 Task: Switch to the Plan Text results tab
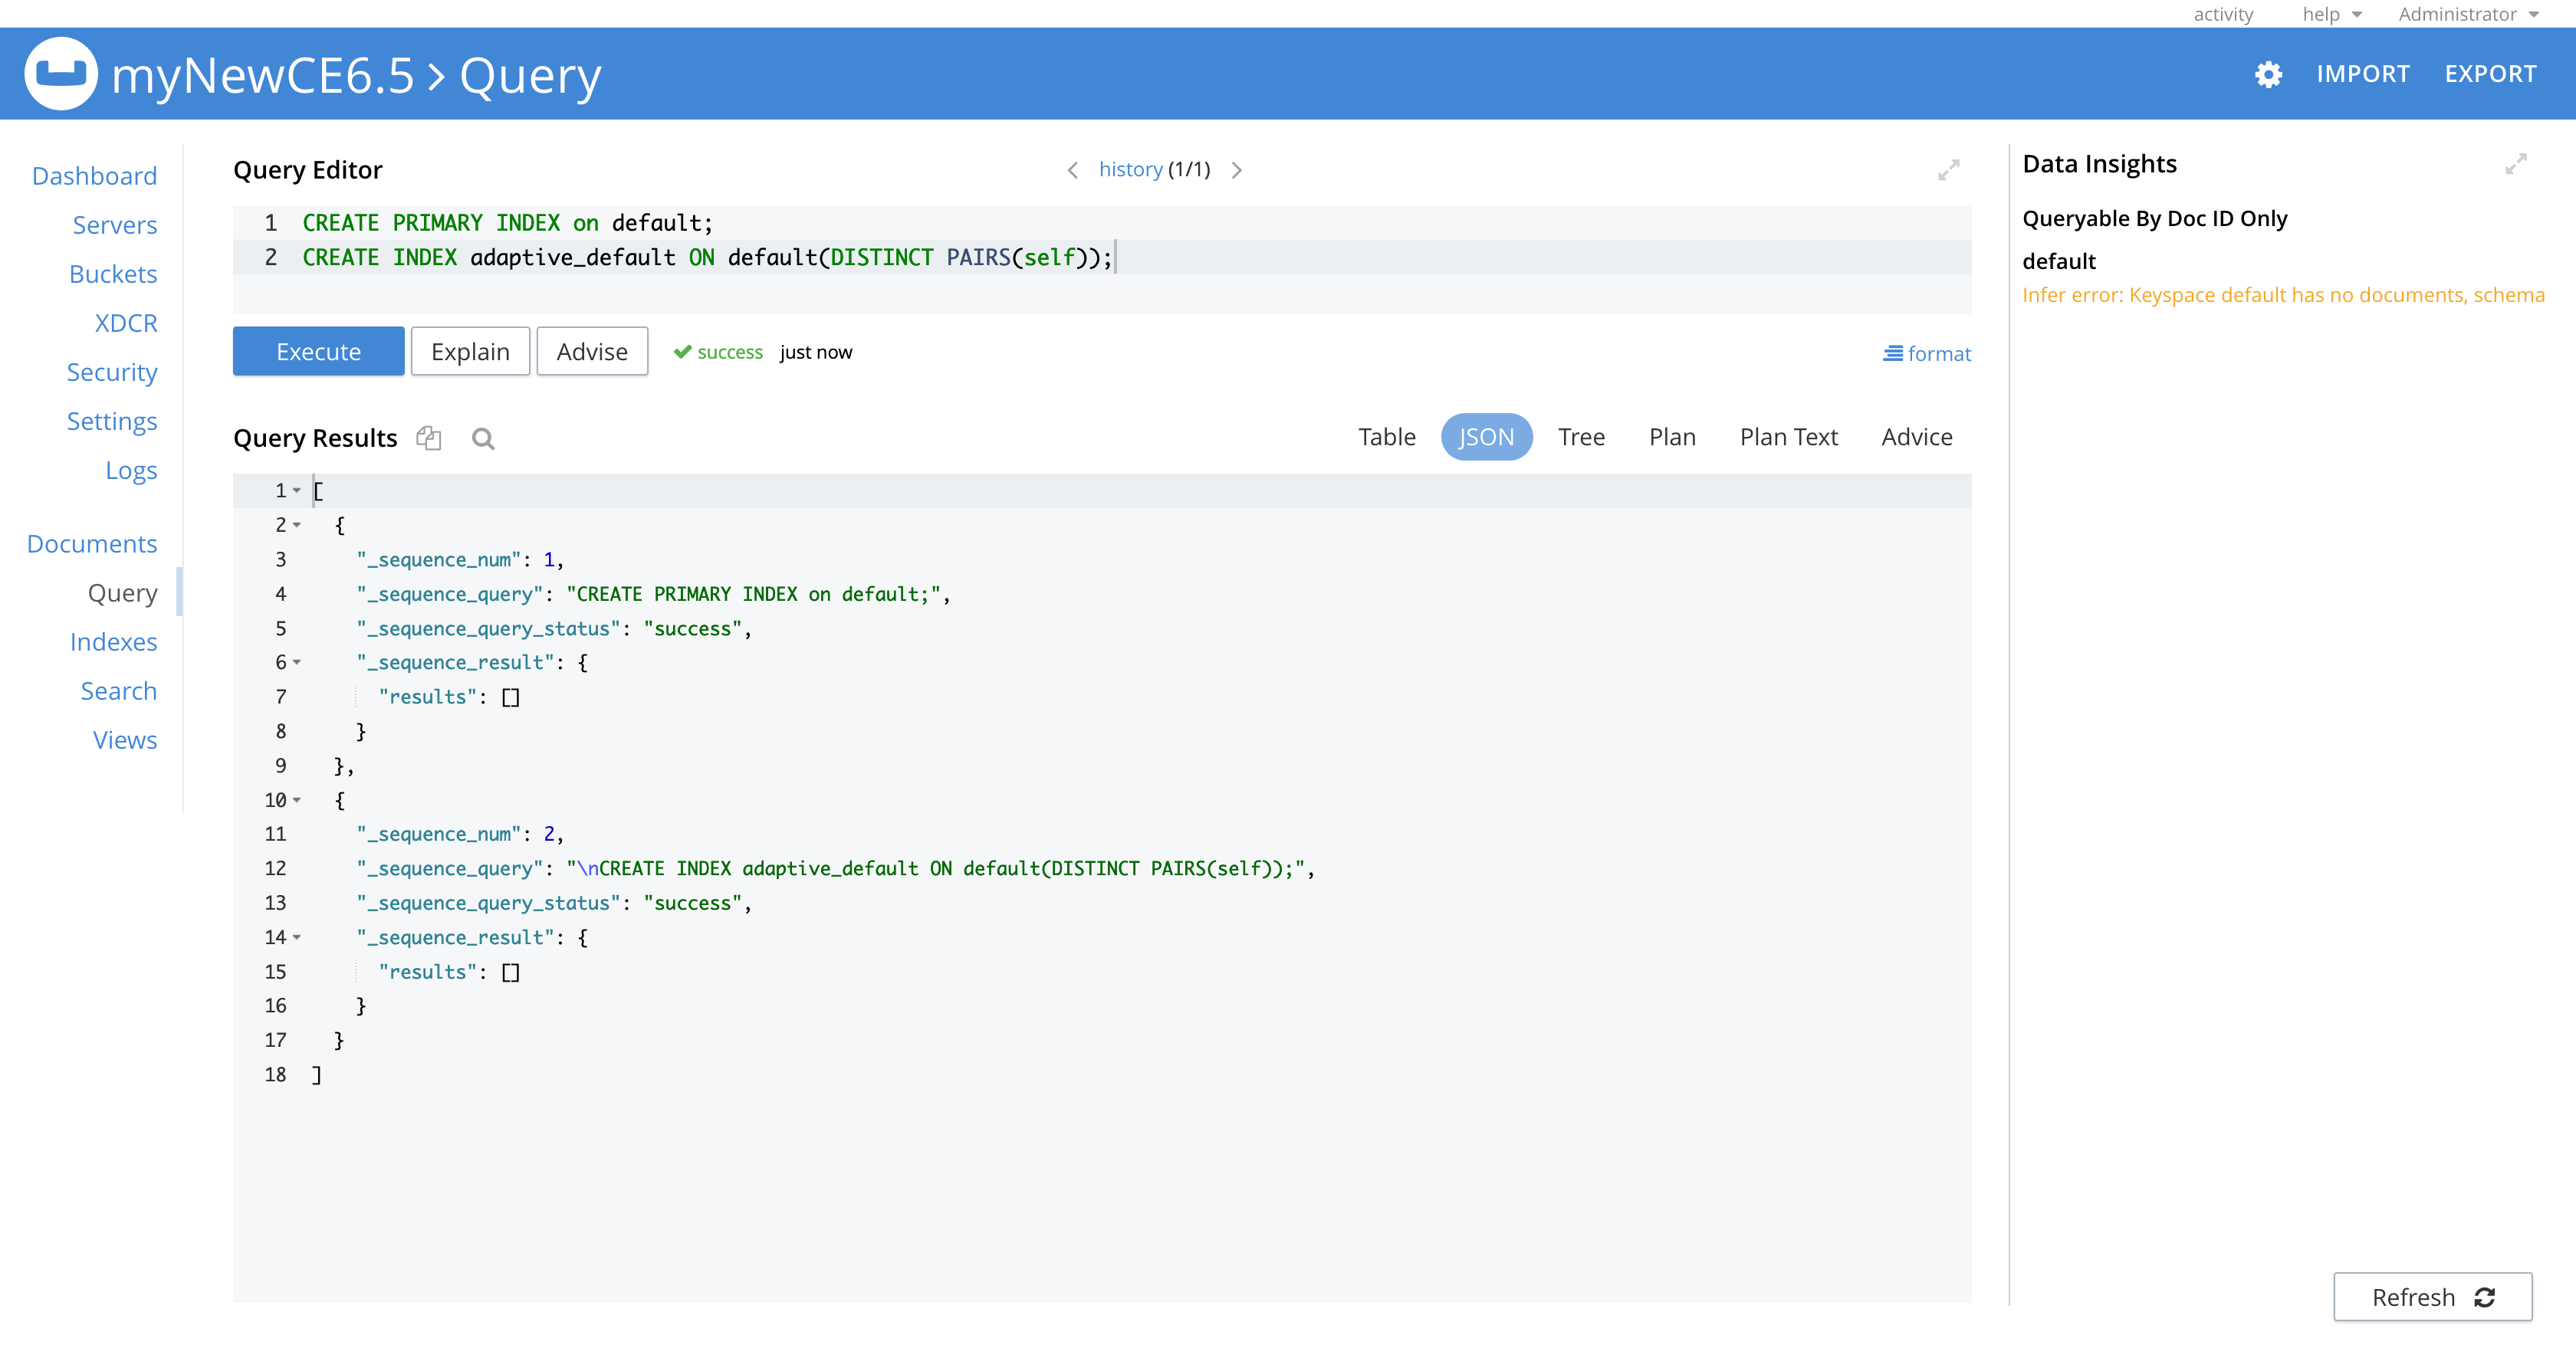tap(1789, 436)
